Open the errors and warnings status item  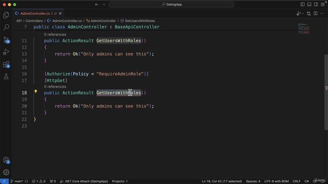tap(38, 181)
